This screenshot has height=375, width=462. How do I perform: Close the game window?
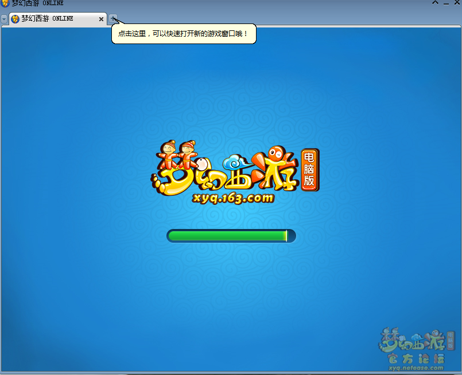click(457, 3)
